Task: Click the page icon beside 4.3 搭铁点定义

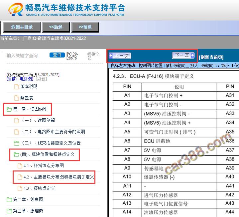Action: [20, 188]
